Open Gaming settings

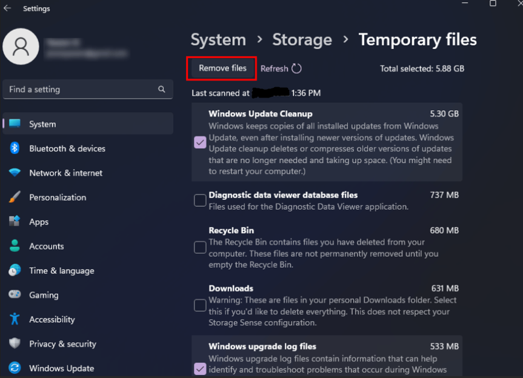pyautogui.click(x=88, y=294)
